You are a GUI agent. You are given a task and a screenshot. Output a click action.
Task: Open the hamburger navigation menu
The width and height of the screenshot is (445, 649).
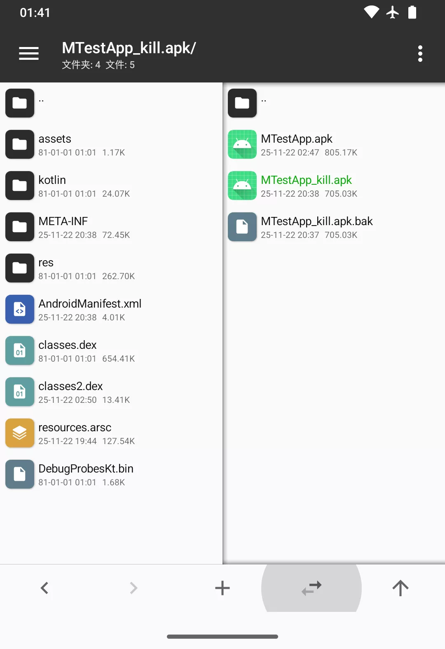coord(29,54)
